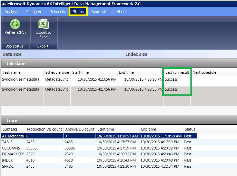Sort by Production DB count column

coord(44,130)
